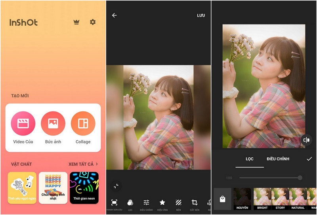This screenshot has height=215, width=317.
Task: Go back with the arrow in the editor
Action: coord(115,15)
